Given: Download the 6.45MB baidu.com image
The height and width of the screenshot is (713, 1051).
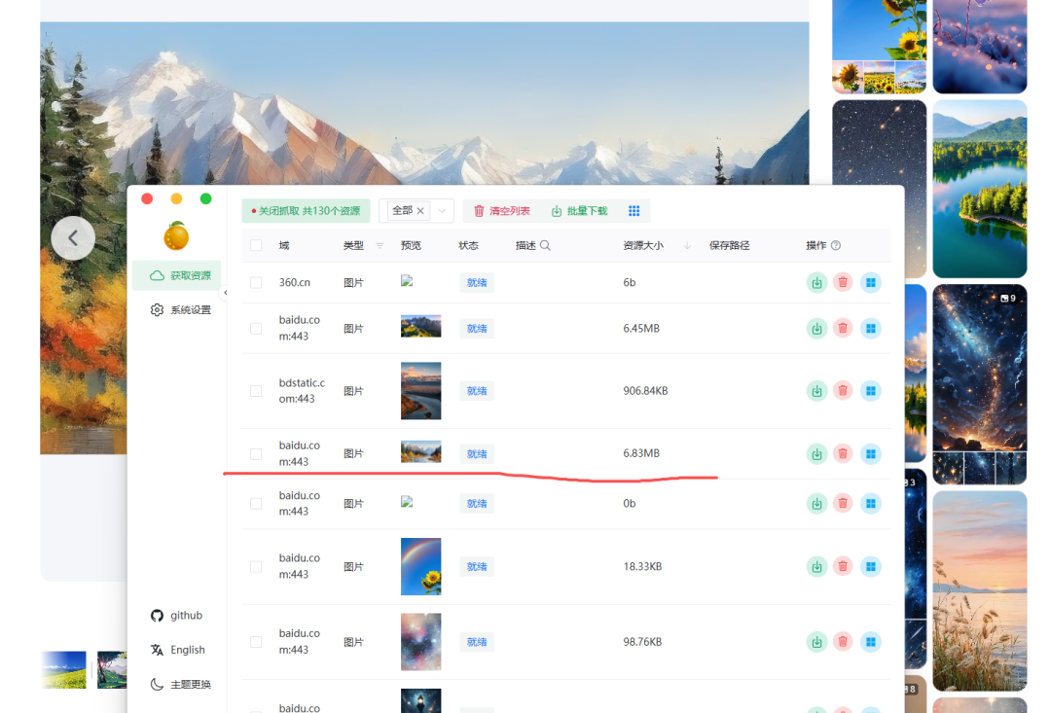Looking at the screenshot, I should click(x=816, y=328).
